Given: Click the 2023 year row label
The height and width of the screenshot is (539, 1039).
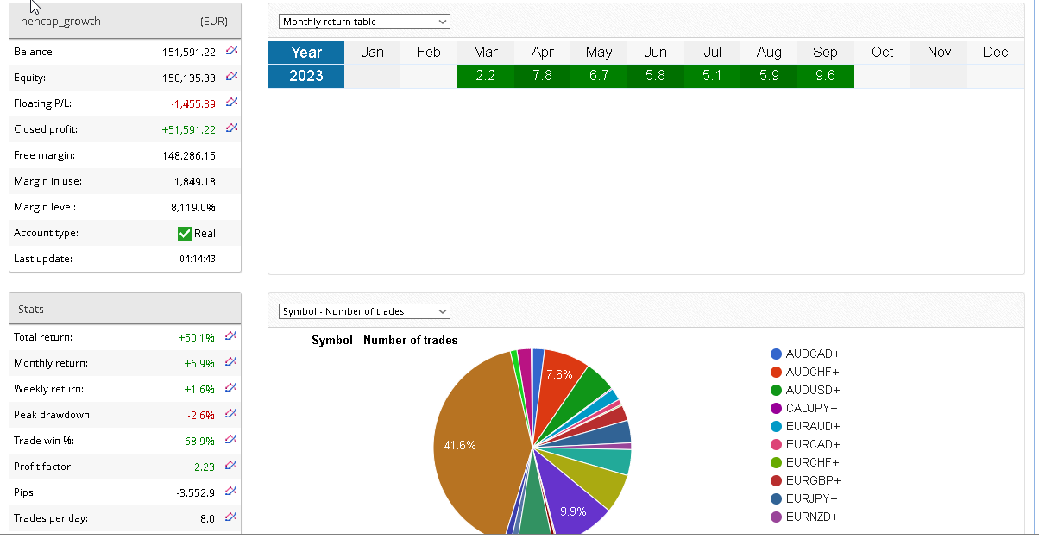Looking at the screenshot, I should [x=306, y=76].
